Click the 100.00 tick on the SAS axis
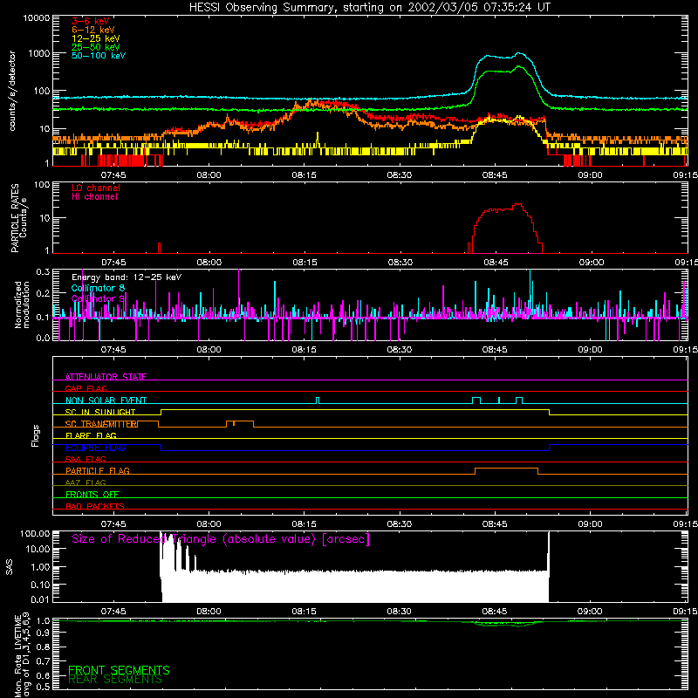The image size is (698, 698). tap(35, 533)
